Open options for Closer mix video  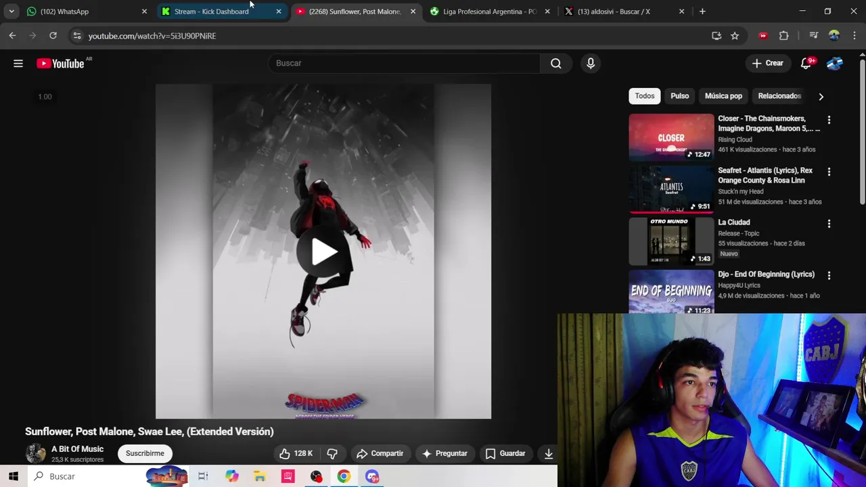click(829, 120)
